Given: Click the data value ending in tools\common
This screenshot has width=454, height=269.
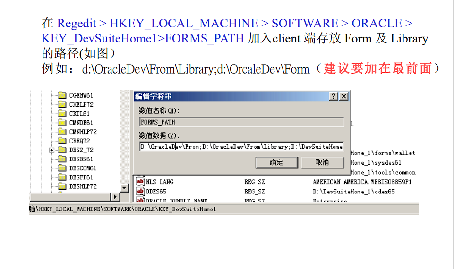Looking at the screenshot, I should 383,172.
